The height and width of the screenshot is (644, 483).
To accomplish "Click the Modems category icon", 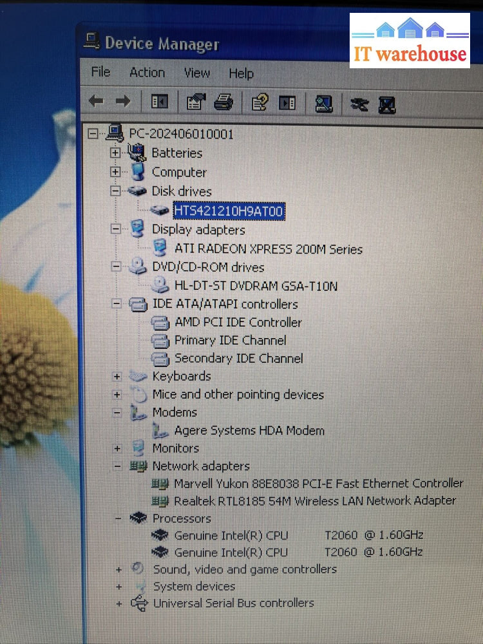I will [138, 413].
